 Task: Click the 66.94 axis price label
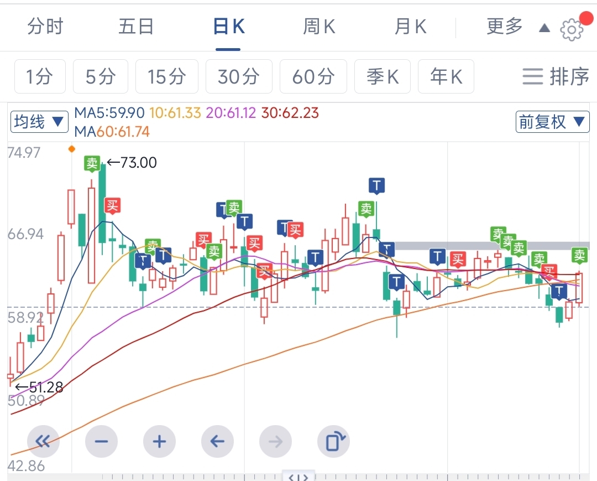(25, 234)
